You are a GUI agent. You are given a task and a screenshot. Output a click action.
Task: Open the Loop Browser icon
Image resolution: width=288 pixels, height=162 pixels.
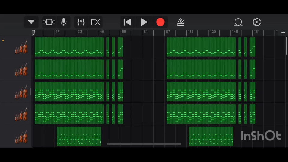point(238,22)
